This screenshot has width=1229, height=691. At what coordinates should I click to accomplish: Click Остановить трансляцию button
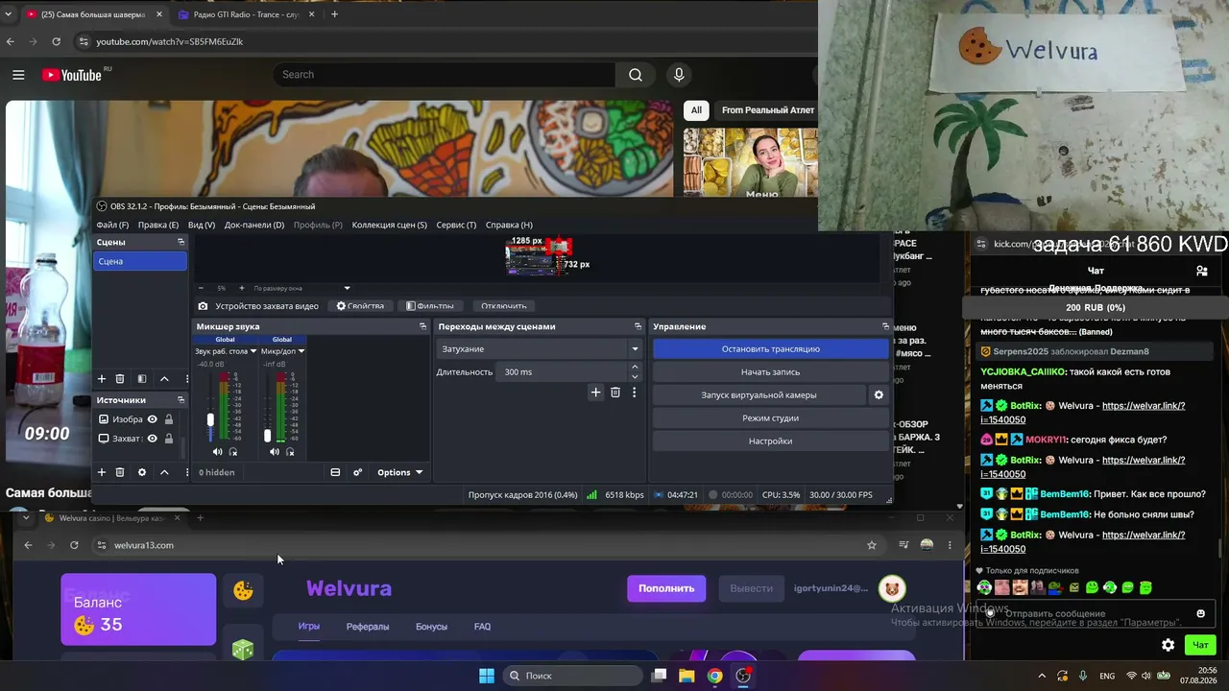(x=771, y=349)
